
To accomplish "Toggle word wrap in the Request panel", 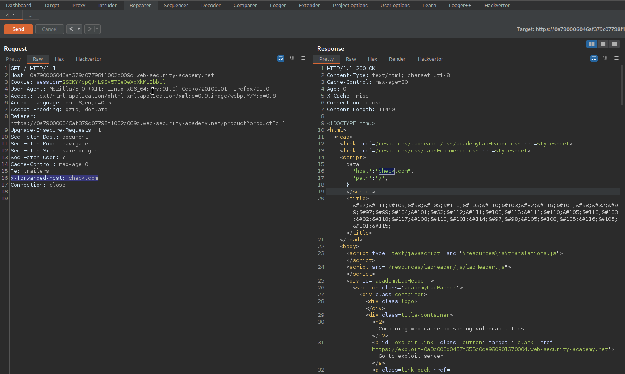I will [x=281, y=58].
